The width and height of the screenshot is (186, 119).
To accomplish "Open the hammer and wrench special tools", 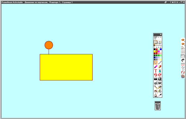I will 160,87.
